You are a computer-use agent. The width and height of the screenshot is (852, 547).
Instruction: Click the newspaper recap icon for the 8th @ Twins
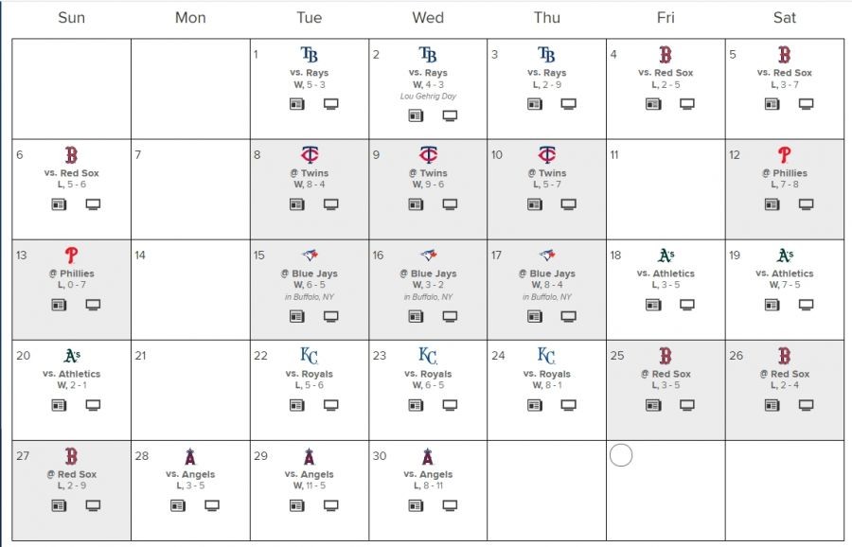pos(296,204)
